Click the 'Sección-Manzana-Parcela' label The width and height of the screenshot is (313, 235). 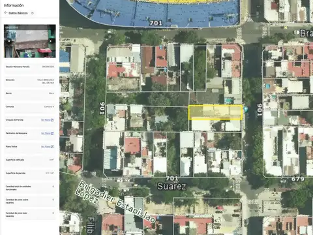(x=18, y=67)
